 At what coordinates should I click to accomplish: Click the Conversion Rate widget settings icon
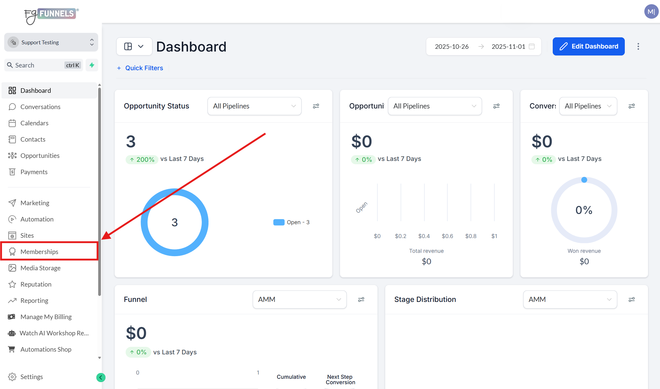tap(631, 106)
